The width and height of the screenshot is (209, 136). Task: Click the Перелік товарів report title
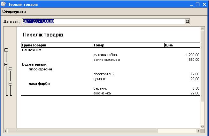43,35
